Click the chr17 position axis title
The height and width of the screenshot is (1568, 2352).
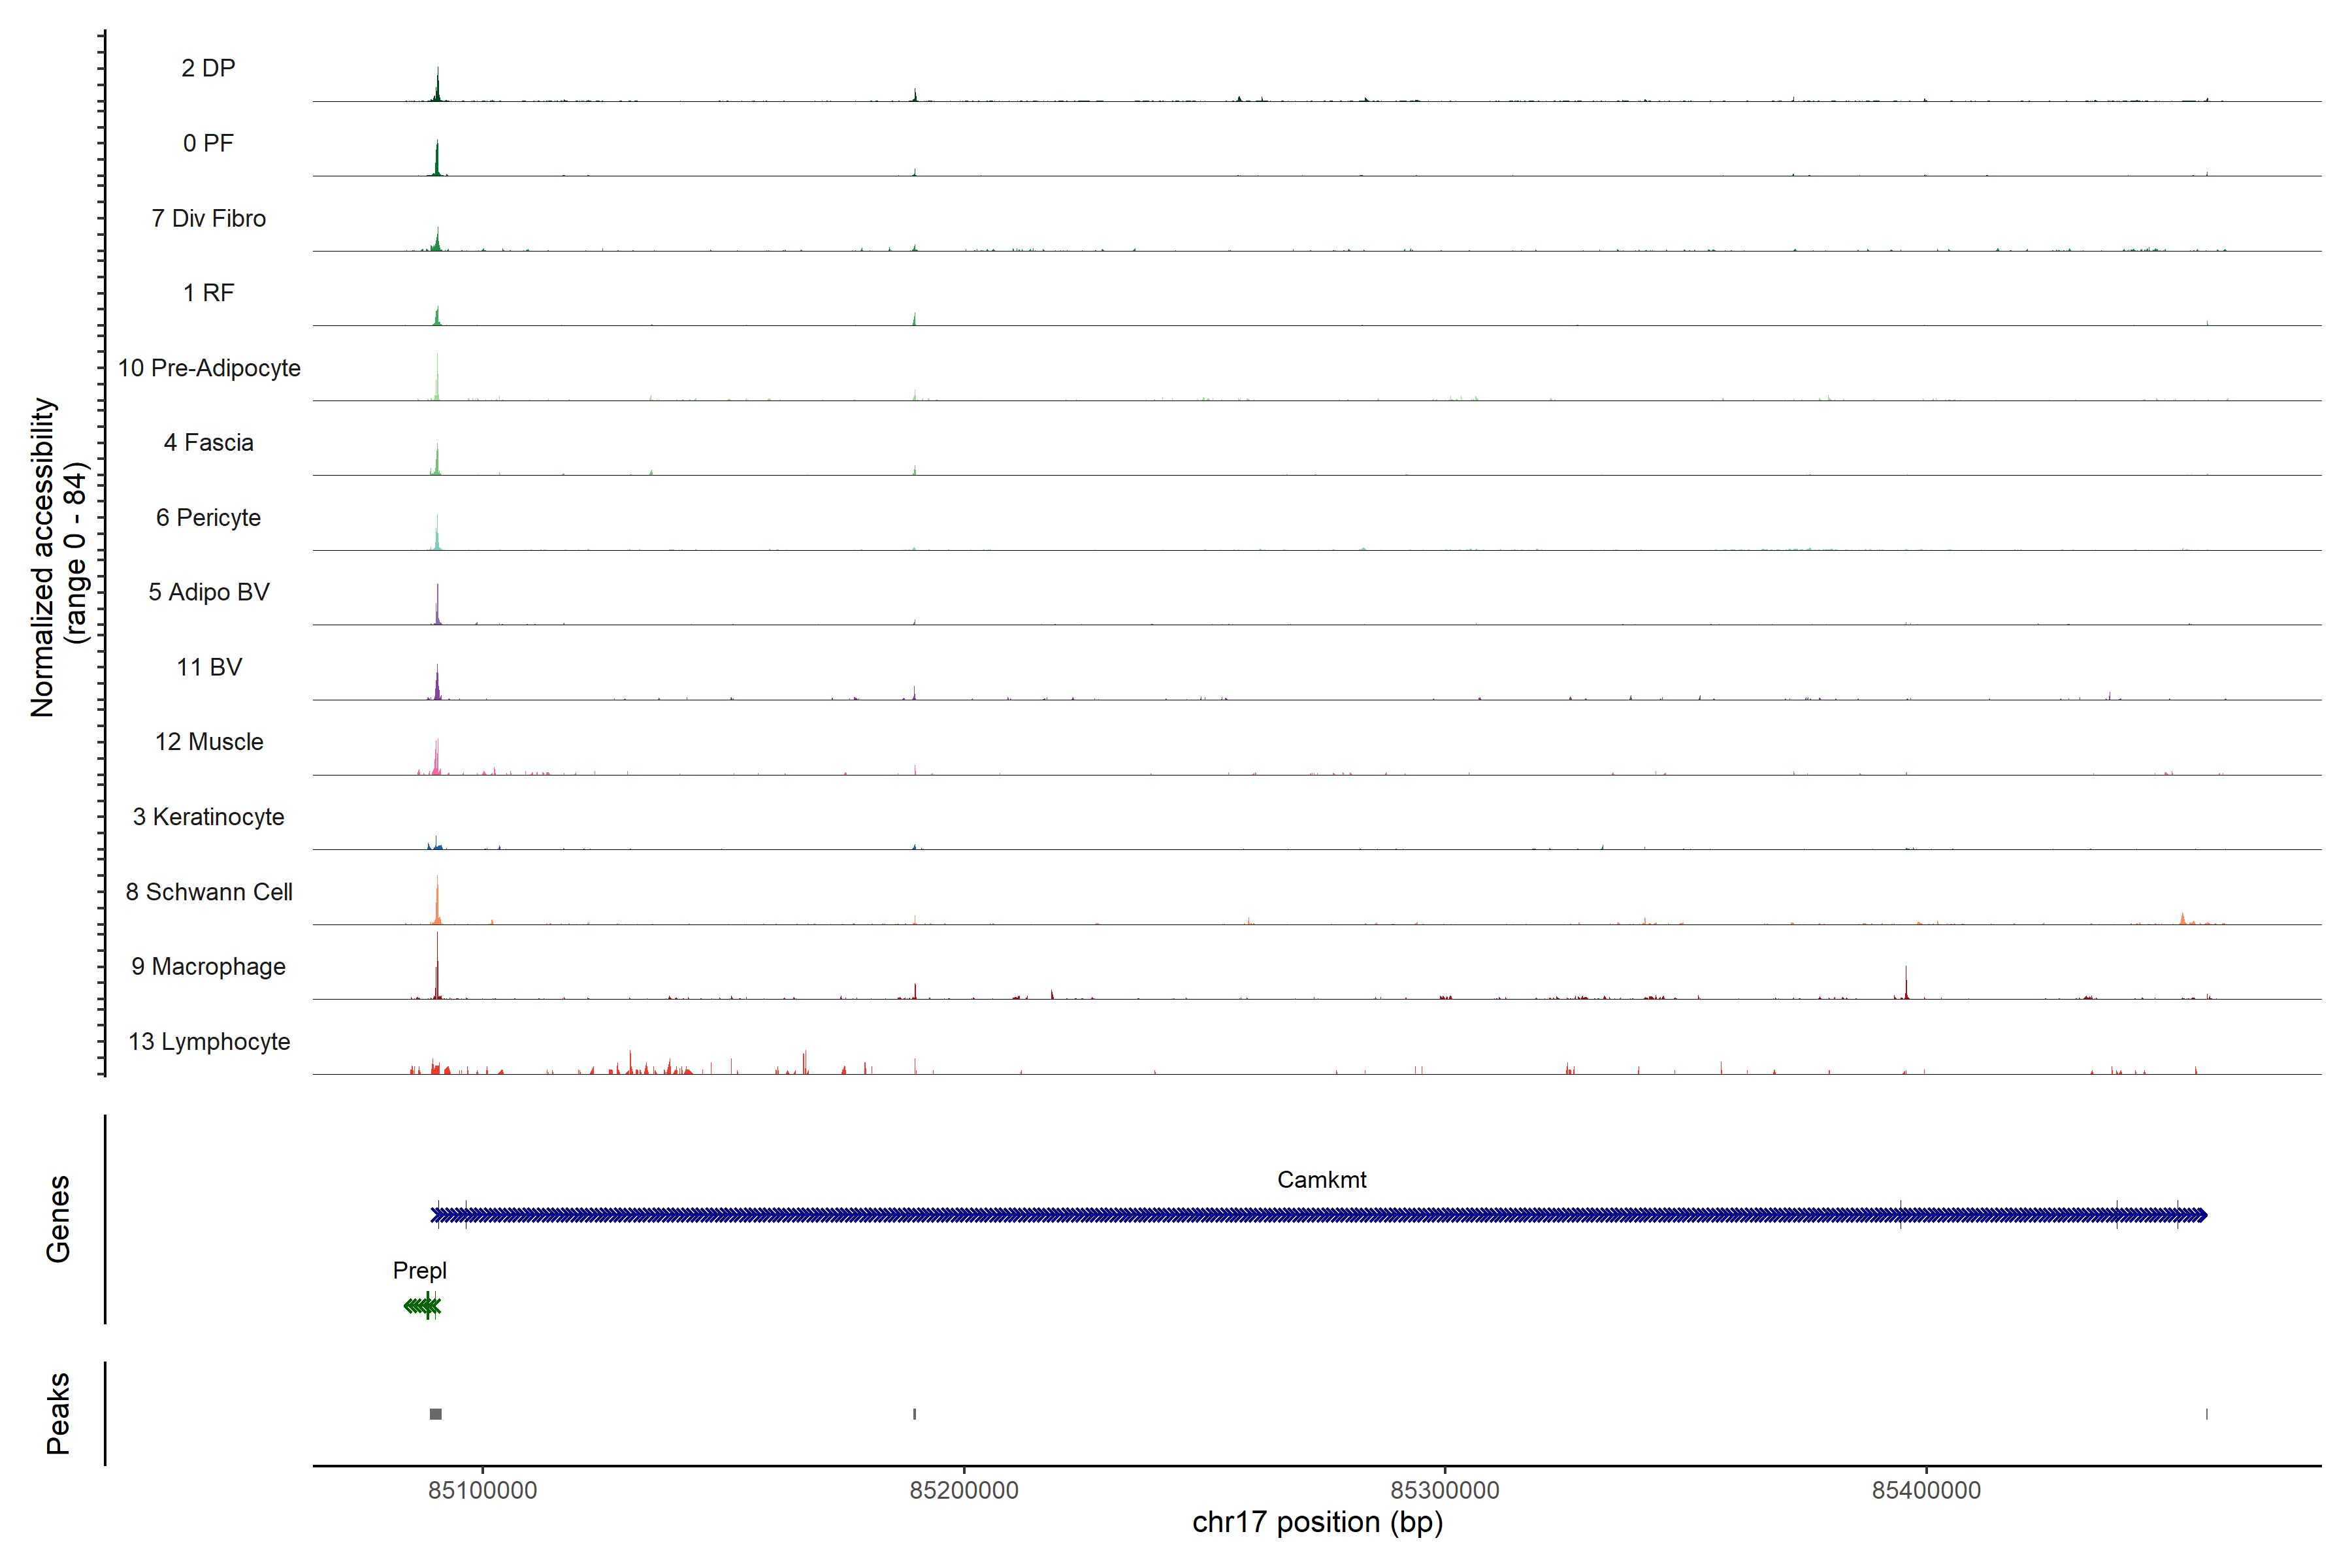[1317, 1522]
